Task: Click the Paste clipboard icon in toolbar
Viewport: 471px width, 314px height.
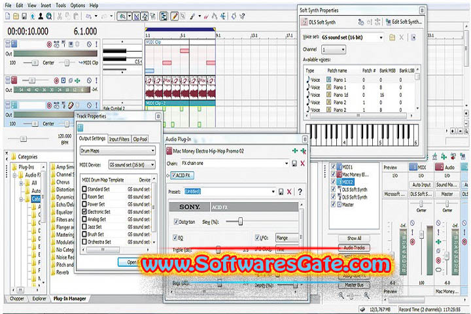Action: coord(77,16)
